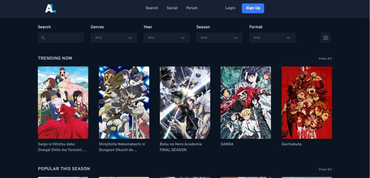Go to the Social nav item
Screen dimensions: 370x178
[x=172, y=8]
